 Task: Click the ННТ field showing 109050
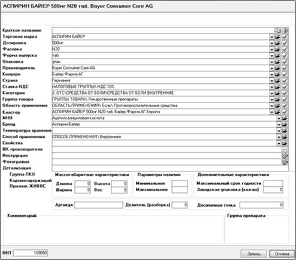coord(31,253)
